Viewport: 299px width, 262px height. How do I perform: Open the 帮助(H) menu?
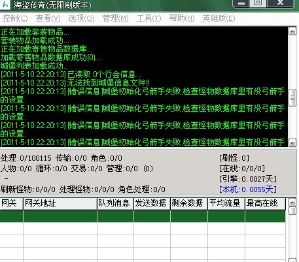click(x=182, y=18)
